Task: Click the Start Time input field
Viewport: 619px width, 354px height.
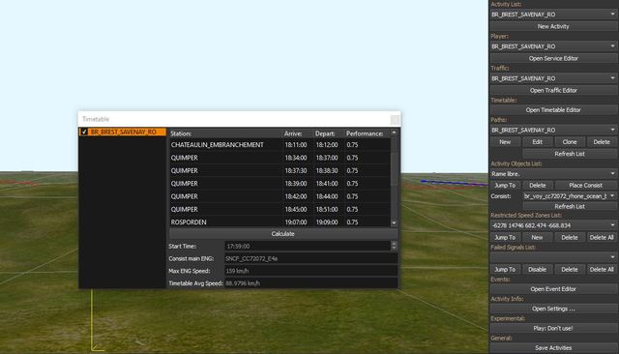Action: click(x=308, y=246)
